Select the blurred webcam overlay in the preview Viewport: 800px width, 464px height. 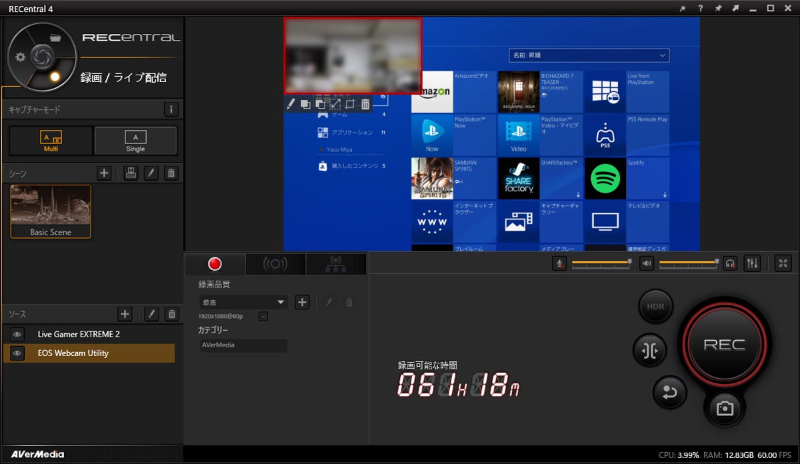coord(353,55)
